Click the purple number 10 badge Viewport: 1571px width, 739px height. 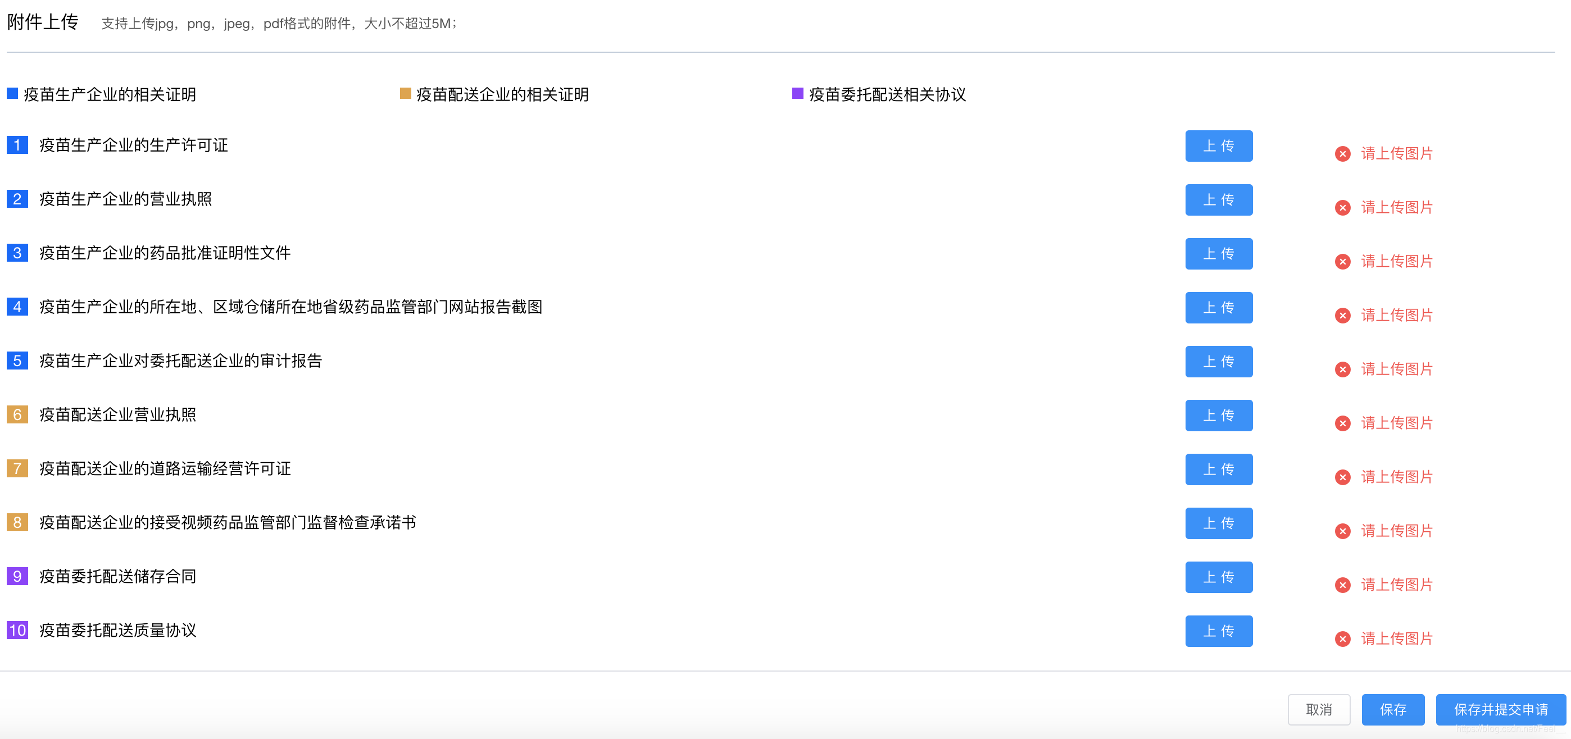click(17, 630)
